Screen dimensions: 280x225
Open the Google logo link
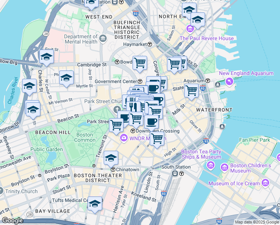(x=12, y=220)
